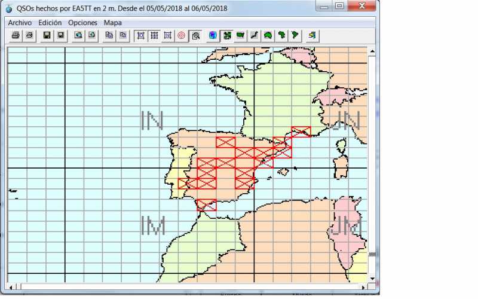Click the larger floppy disk save icon
Image resolution: width=478 pixels, height=299 pixels.
[x=47, y=35]
